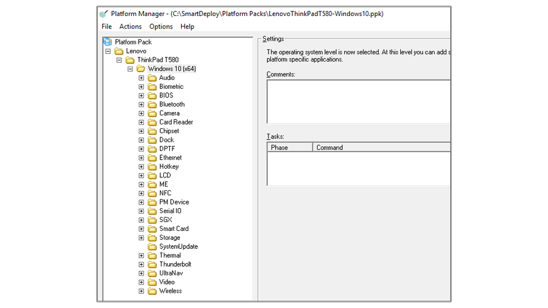Open the Options menu

(x=161, y=26)
